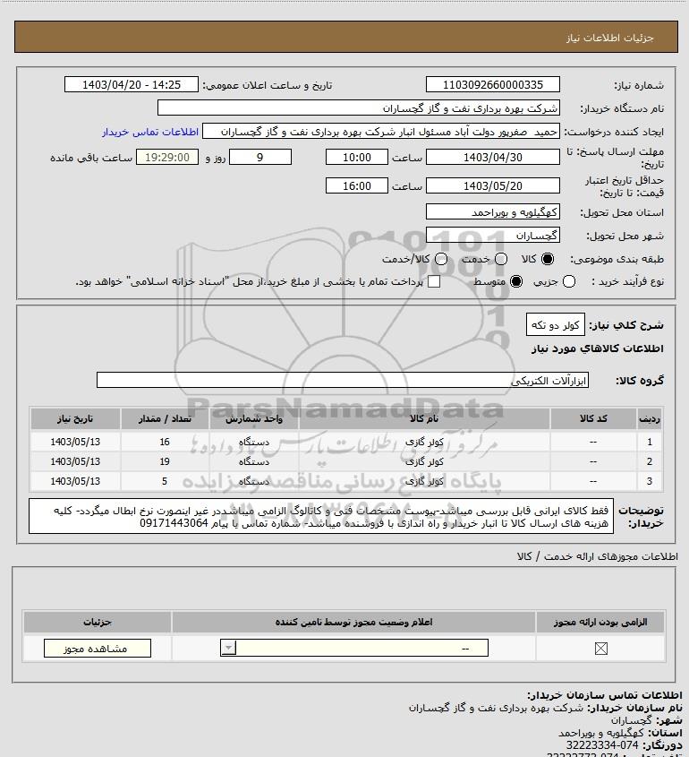
Task: Click the price validity date 1403/05/20
Action: pyautogui.click(x=493, y=185)
